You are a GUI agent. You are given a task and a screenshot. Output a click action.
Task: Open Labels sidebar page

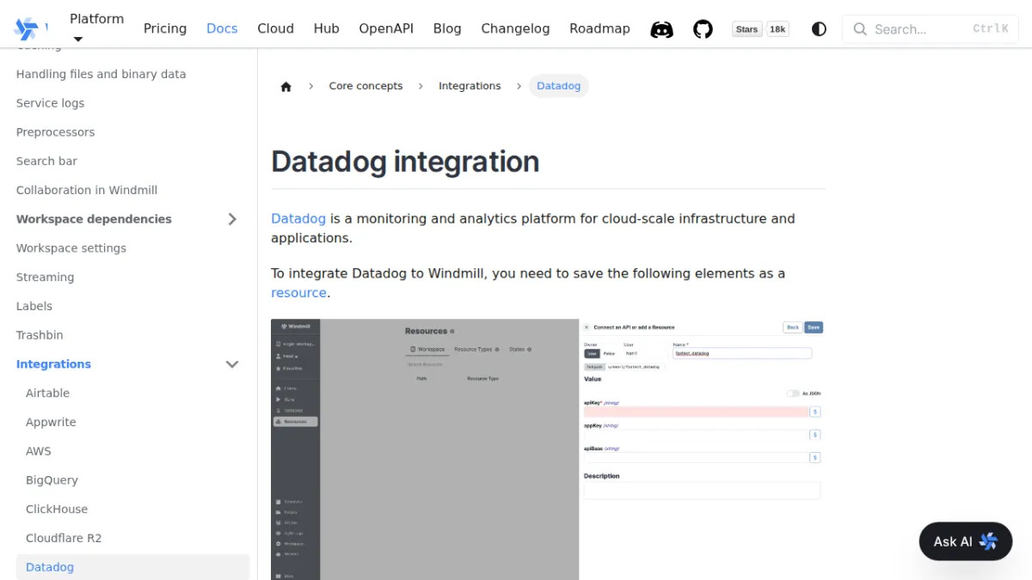click(34, 306)
